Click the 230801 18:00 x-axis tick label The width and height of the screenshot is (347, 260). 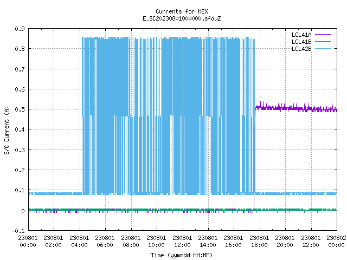259,242
